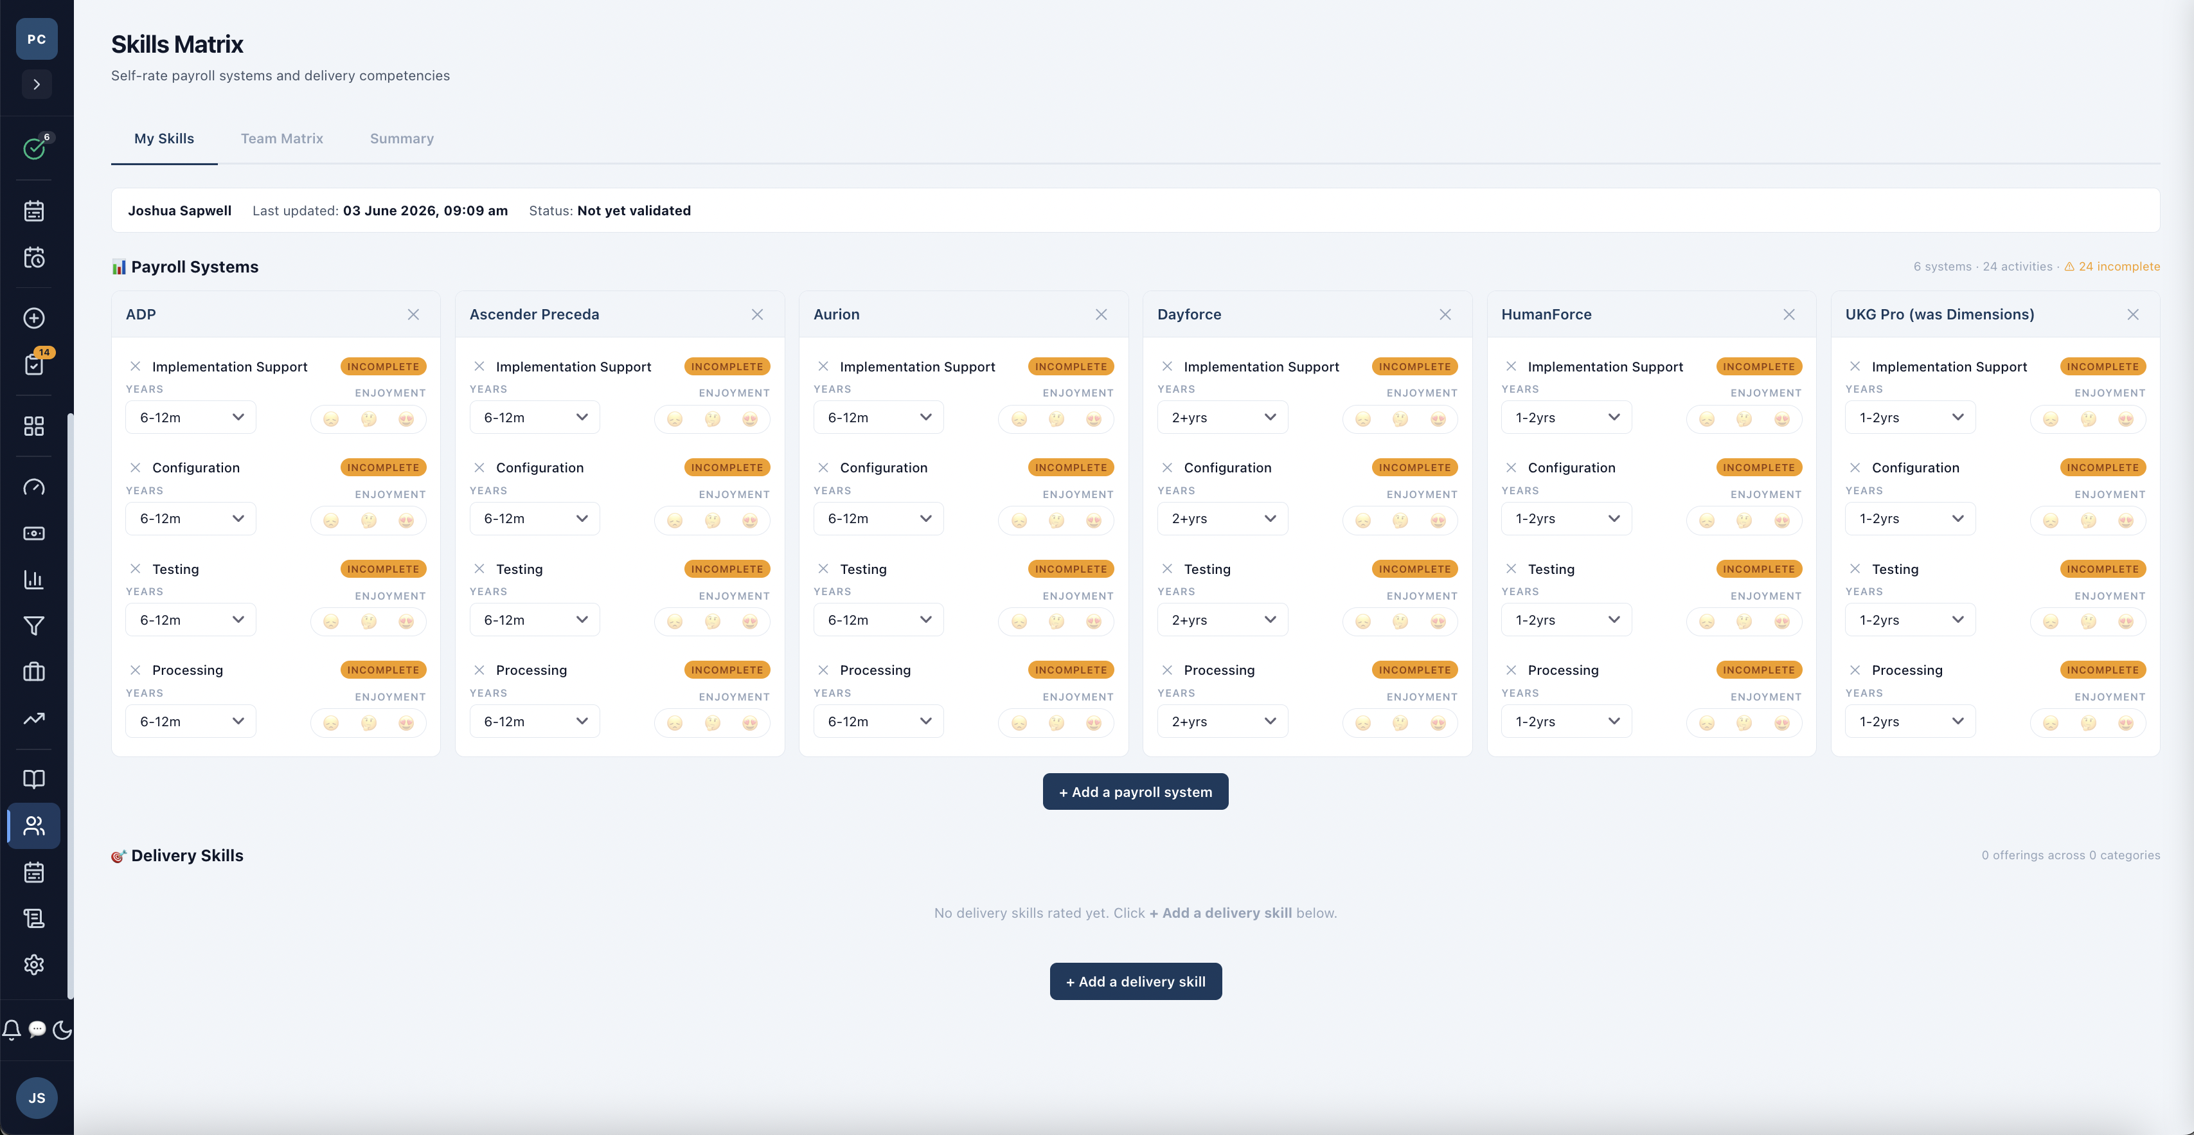Open the people team icon in sidebar
Viewport: 2194px width, 1135px height.
point(34,826)
